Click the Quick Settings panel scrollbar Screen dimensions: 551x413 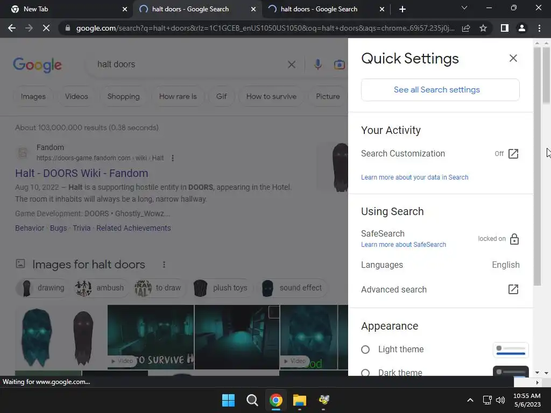(537, 167)
